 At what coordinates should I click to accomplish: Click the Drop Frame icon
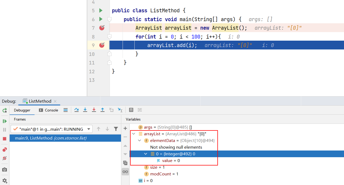pyautogui.click(x=111, y=110)
